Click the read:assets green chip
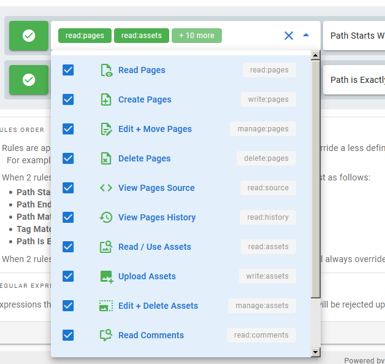385x364 pixels. point(142,36)
